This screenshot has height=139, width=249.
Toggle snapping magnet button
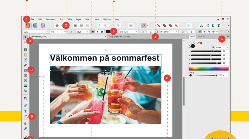[x=143, y=25]
